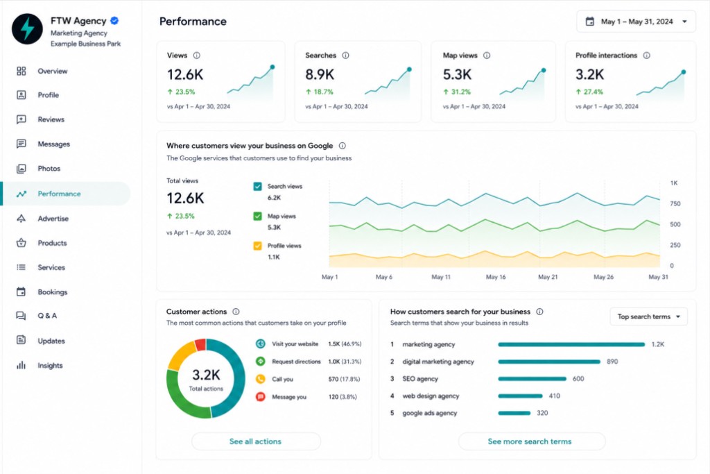Click the info icon next to Searches
The width and height of the screenshot is (710, 474).
click(x=345, y=56)
